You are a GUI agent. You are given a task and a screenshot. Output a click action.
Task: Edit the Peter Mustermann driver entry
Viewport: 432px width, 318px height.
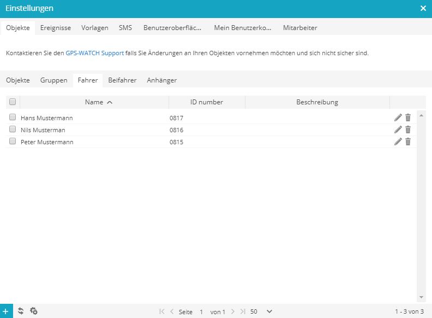click(x=398, y=142)
